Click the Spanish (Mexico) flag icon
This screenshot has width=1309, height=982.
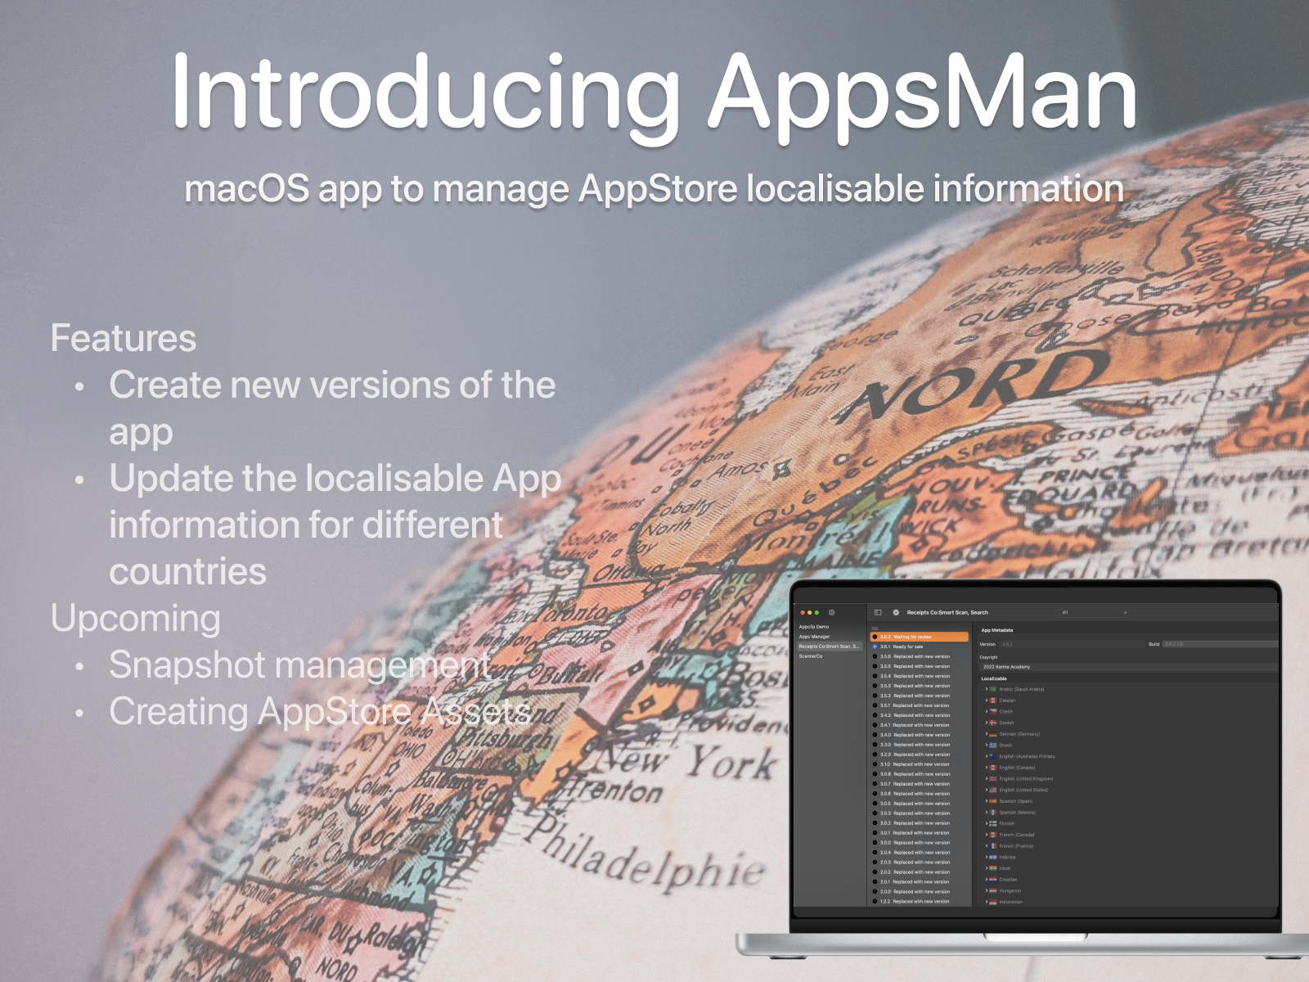pyautogui.click(x=993, y=813)
